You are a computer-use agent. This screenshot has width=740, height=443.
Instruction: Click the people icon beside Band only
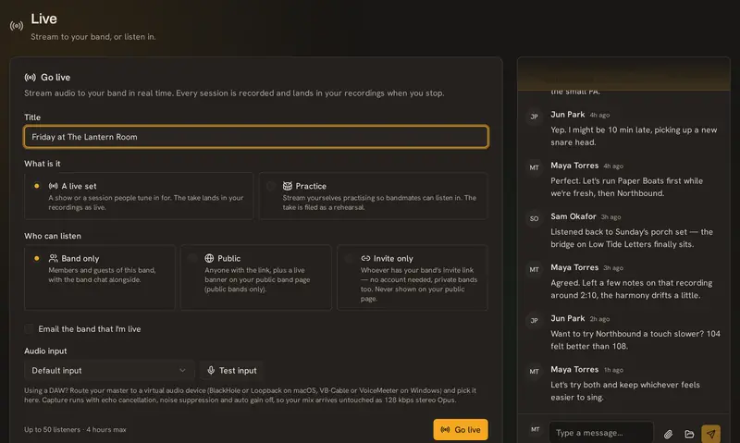[54, 258]
